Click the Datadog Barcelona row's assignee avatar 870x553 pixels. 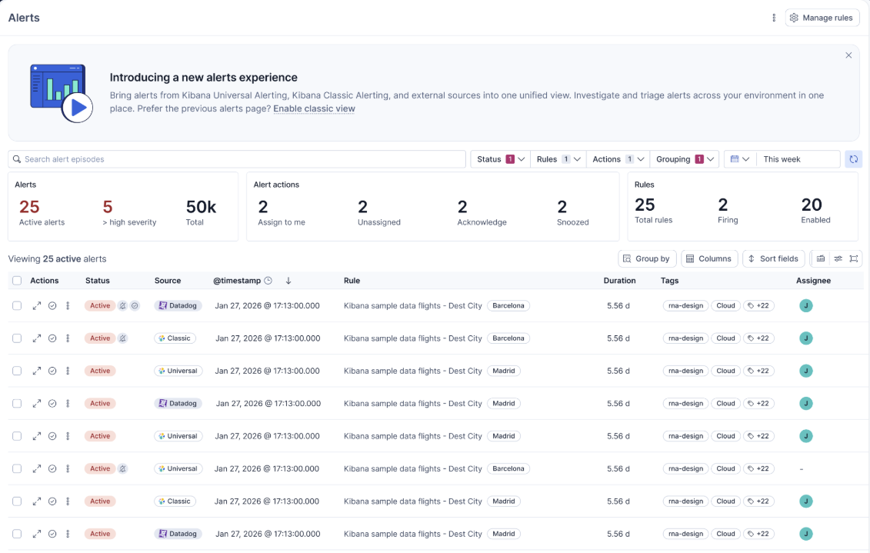(805, 305)
